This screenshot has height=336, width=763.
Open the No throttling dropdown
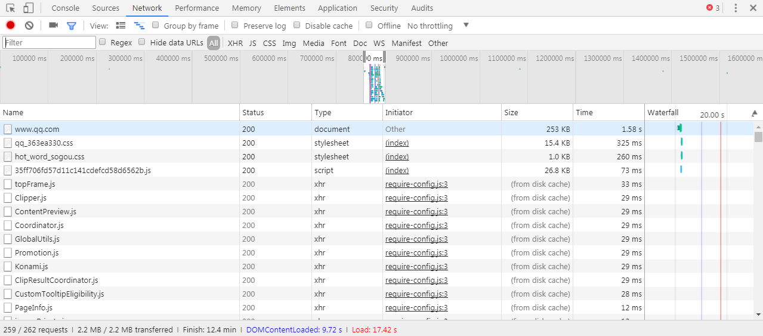click(x=438, y=26)
